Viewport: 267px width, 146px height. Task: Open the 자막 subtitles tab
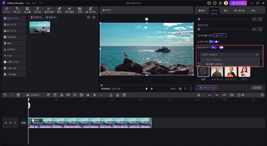point(80,10)
